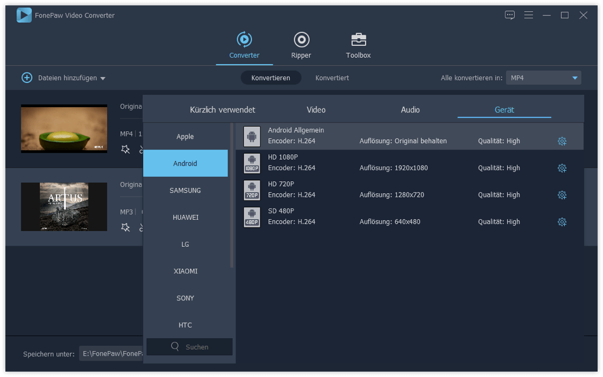Image resolution: width=603 pixels, height=377 pixels.
Task: Click the plus icon to add files
Action: [27, 78]
